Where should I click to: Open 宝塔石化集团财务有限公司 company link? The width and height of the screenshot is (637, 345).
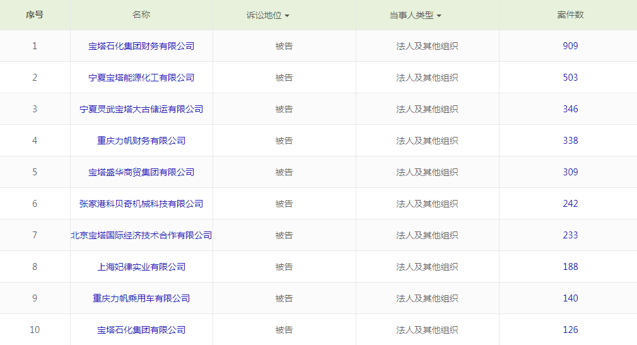tap(141, 46)
